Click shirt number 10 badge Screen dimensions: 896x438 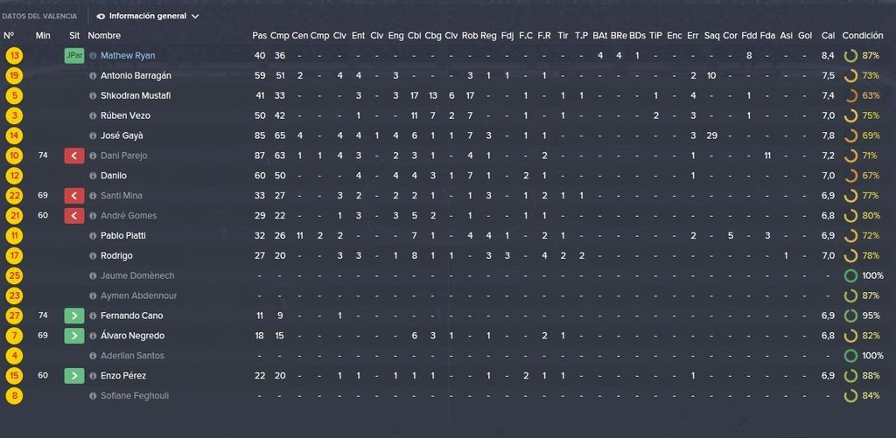pyautogui.click(x=14, y=156)
